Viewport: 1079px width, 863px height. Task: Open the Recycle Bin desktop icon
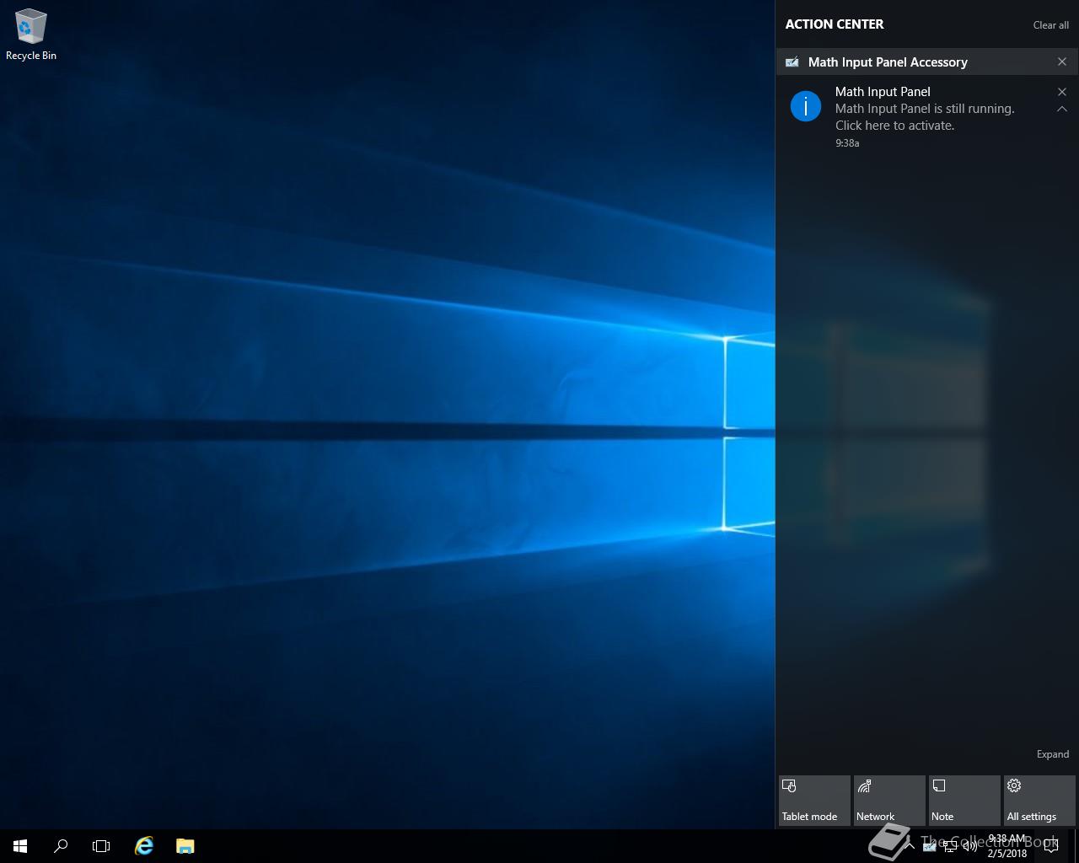click(30, 35)
